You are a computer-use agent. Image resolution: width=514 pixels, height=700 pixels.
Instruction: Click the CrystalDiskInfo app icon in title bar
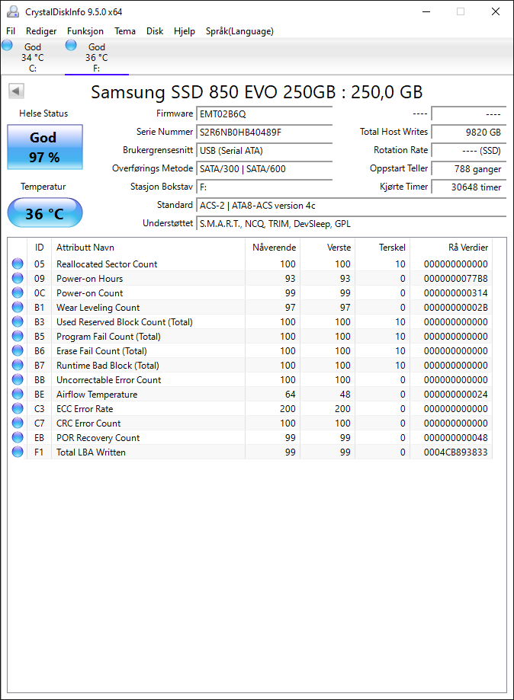click(13, 11)
